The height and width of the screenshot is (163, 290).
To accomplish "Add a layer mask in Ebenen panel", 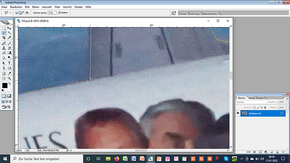I will pyautogui.click(x=260, y=152).
